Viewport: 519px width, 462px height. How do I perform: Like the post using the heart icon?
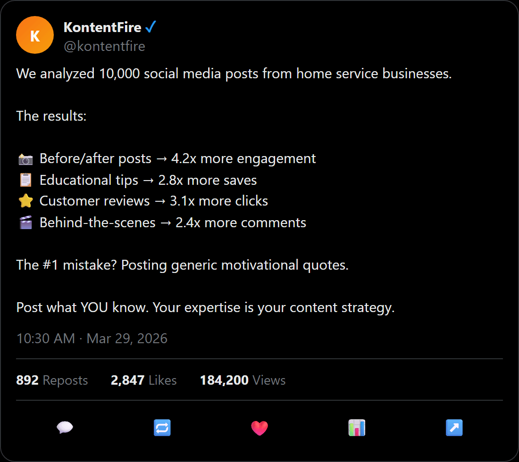tap(259, 428)
